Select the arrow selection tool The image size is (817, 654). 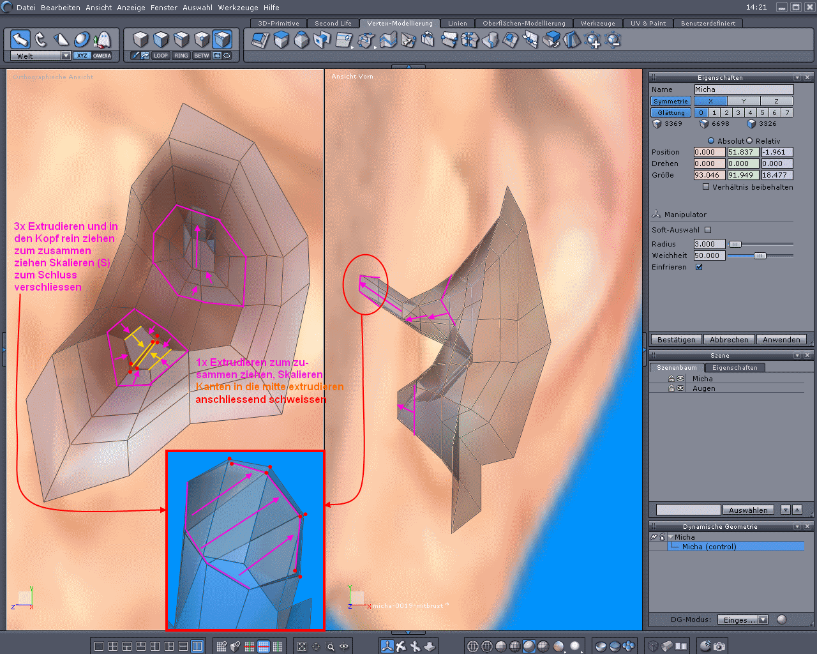click(x=20, y=40)
